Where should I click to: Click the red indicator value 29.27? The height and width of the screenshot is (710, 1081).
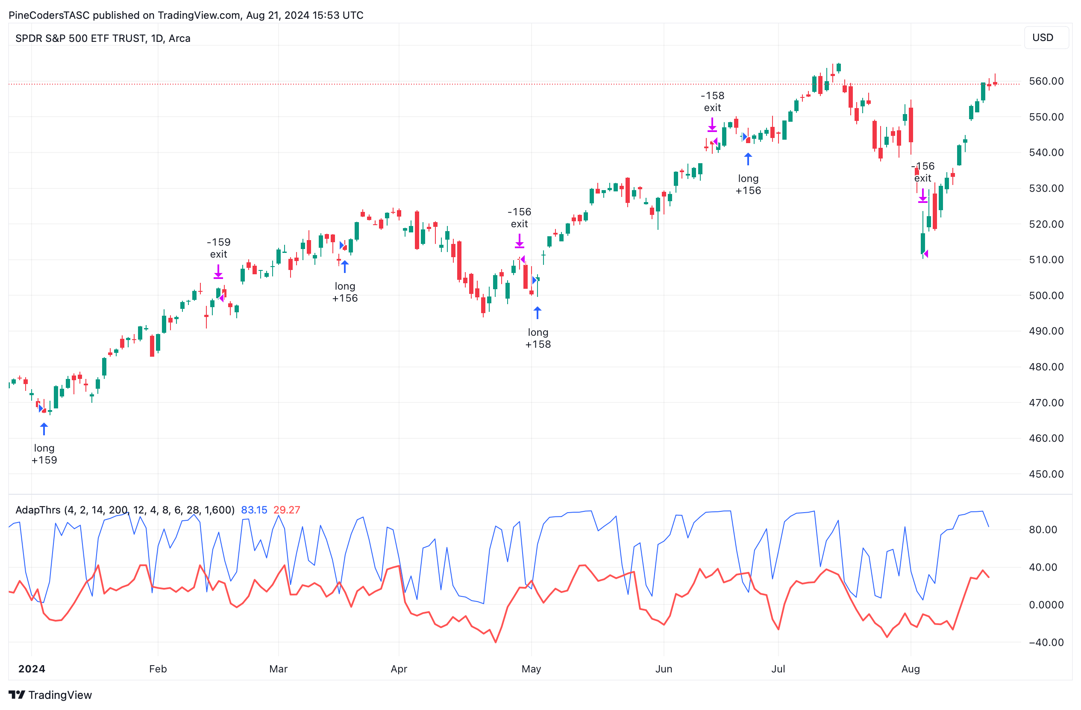point(287,510)
